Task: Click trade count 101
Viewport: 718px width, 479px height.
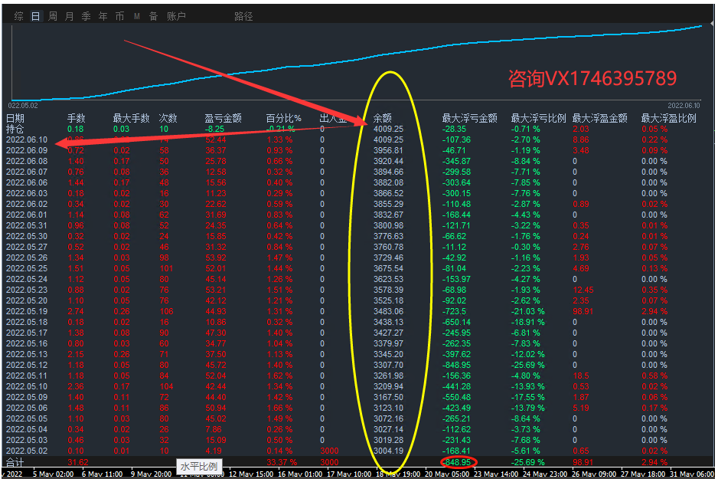Action: 166,268
